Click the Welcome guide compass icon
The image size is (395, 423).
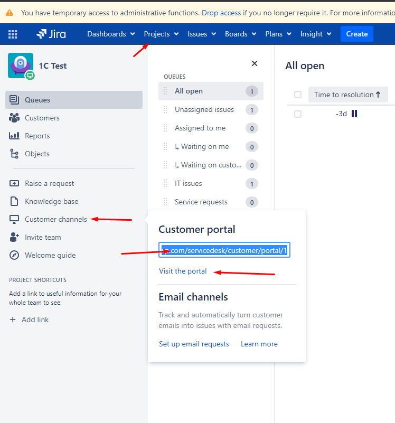[x=14, y=255]
